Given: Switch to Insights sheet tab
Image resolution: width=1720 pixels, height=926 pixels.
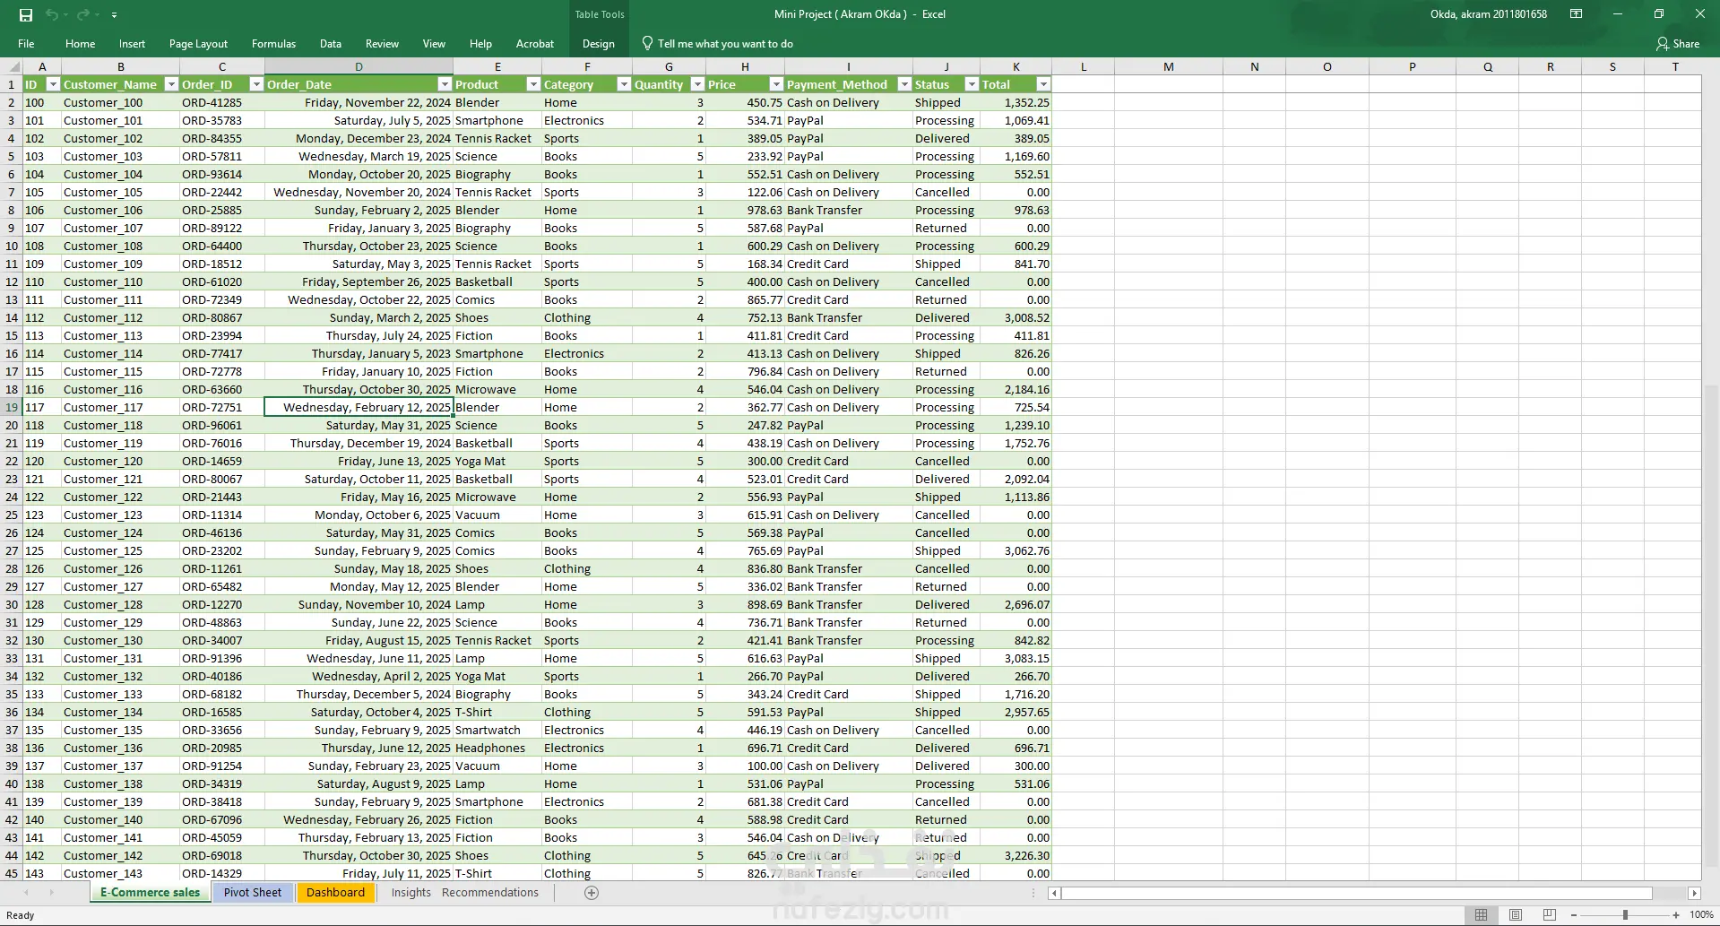Looking at the screenshot, I should click(411, 892).
